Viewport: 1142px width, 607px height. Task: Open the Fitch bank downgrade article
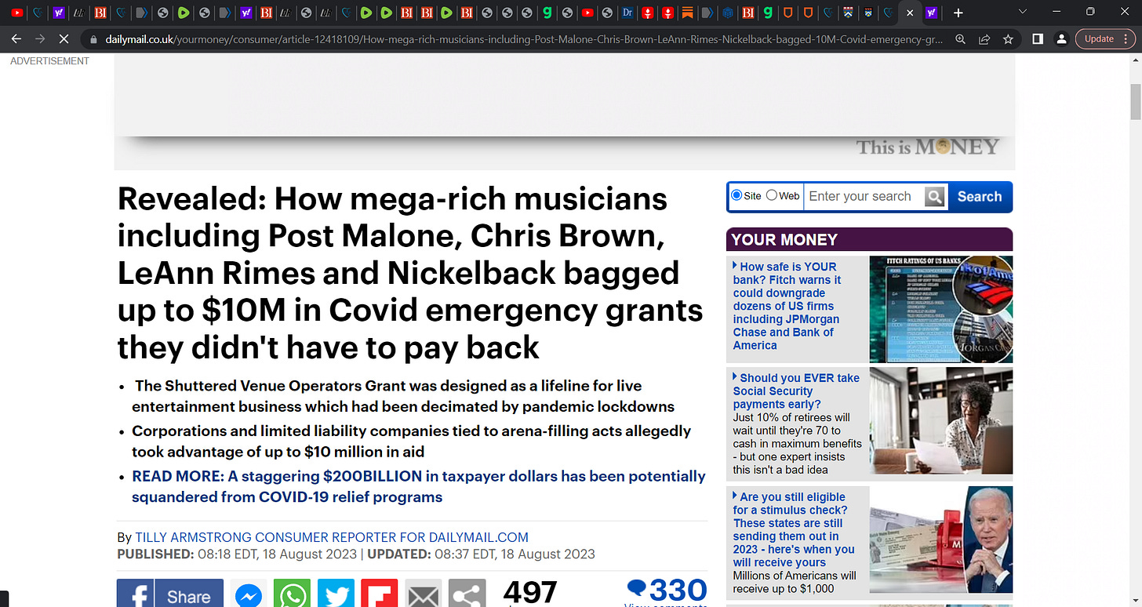coord(788,306)
